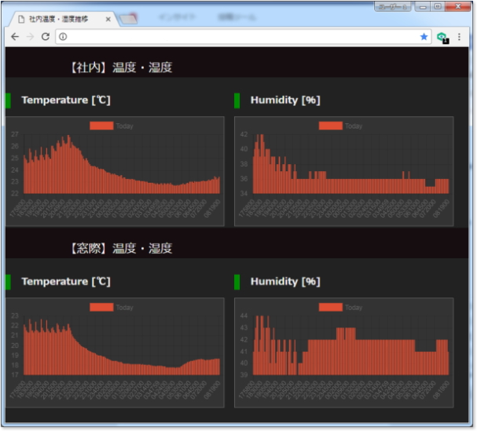Image resolution: width=477 pixels, height=431 pixels.
Task: Click the peak bar in 社内 Temperature chart
Action: coord(68,164)
